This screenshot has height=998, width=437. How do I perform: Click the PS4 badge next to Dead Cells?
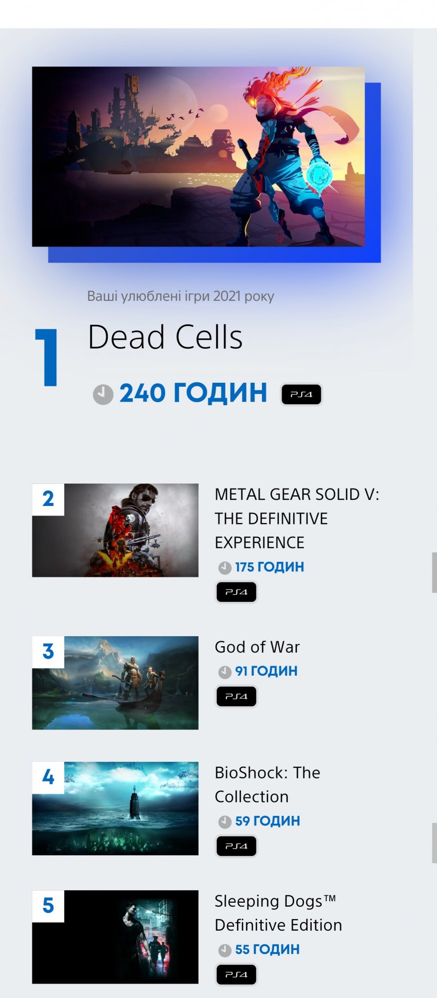pyautogui.click(x=301, y=394)
